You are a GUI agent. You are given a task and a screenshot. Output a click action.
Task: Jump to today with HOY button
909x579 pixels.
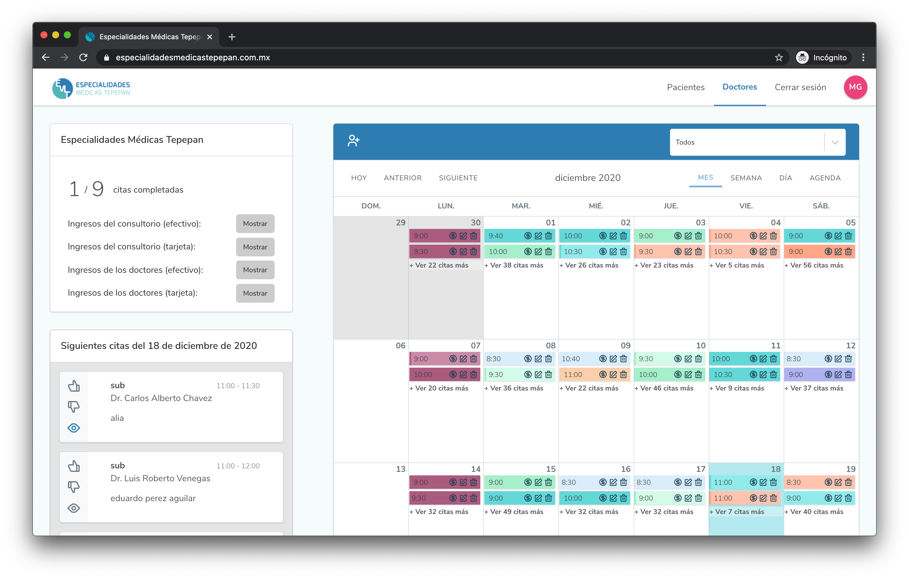[359, 178]
